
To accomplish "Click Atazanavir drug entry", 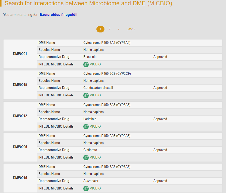I will [x=91, y=181].
